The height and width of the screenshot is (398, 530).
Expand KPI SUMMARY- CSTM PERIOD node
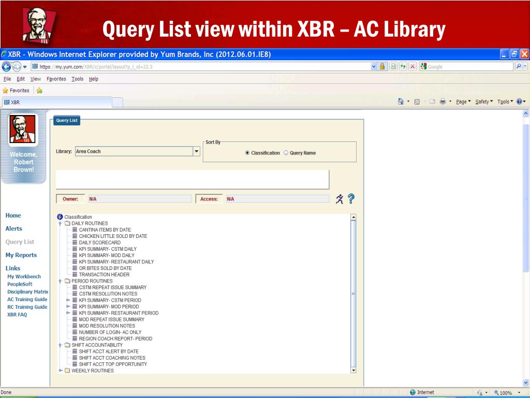pos(68,300)
